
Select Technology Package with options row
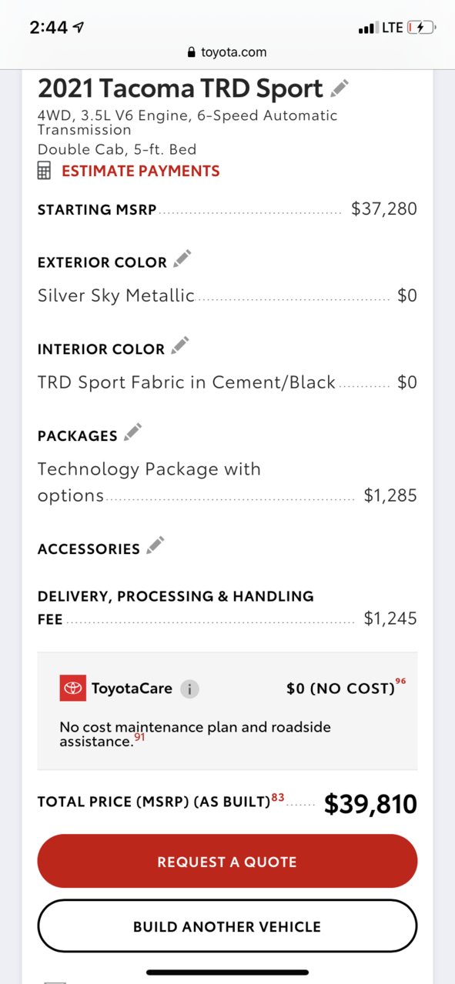pyautogui.click(x=227, y=482)
